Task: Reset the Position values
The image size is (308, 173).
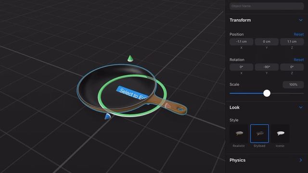Action: [298, 34]
